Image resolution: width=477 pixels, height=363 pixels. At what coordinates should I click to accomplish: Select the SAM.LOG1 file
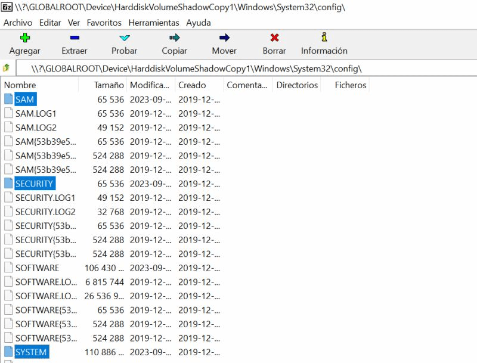tap(36, 113)
